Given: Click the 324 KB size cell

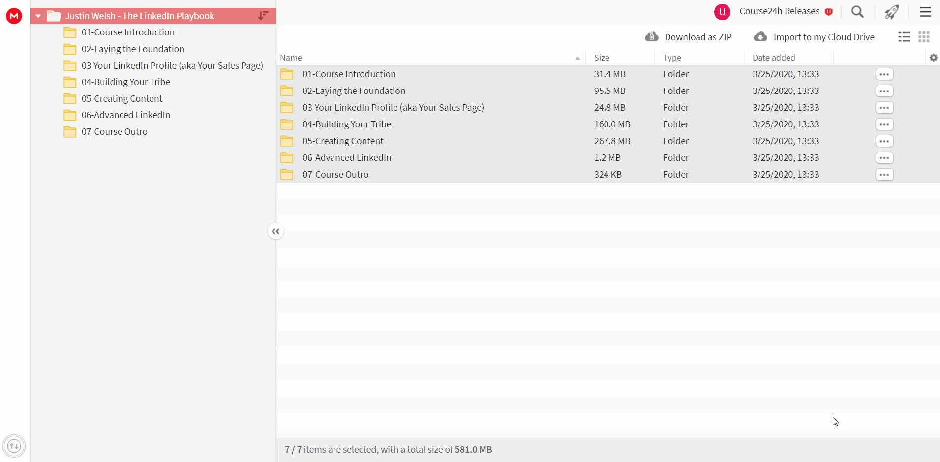Looking at the screenshot, I should point(608,175).
